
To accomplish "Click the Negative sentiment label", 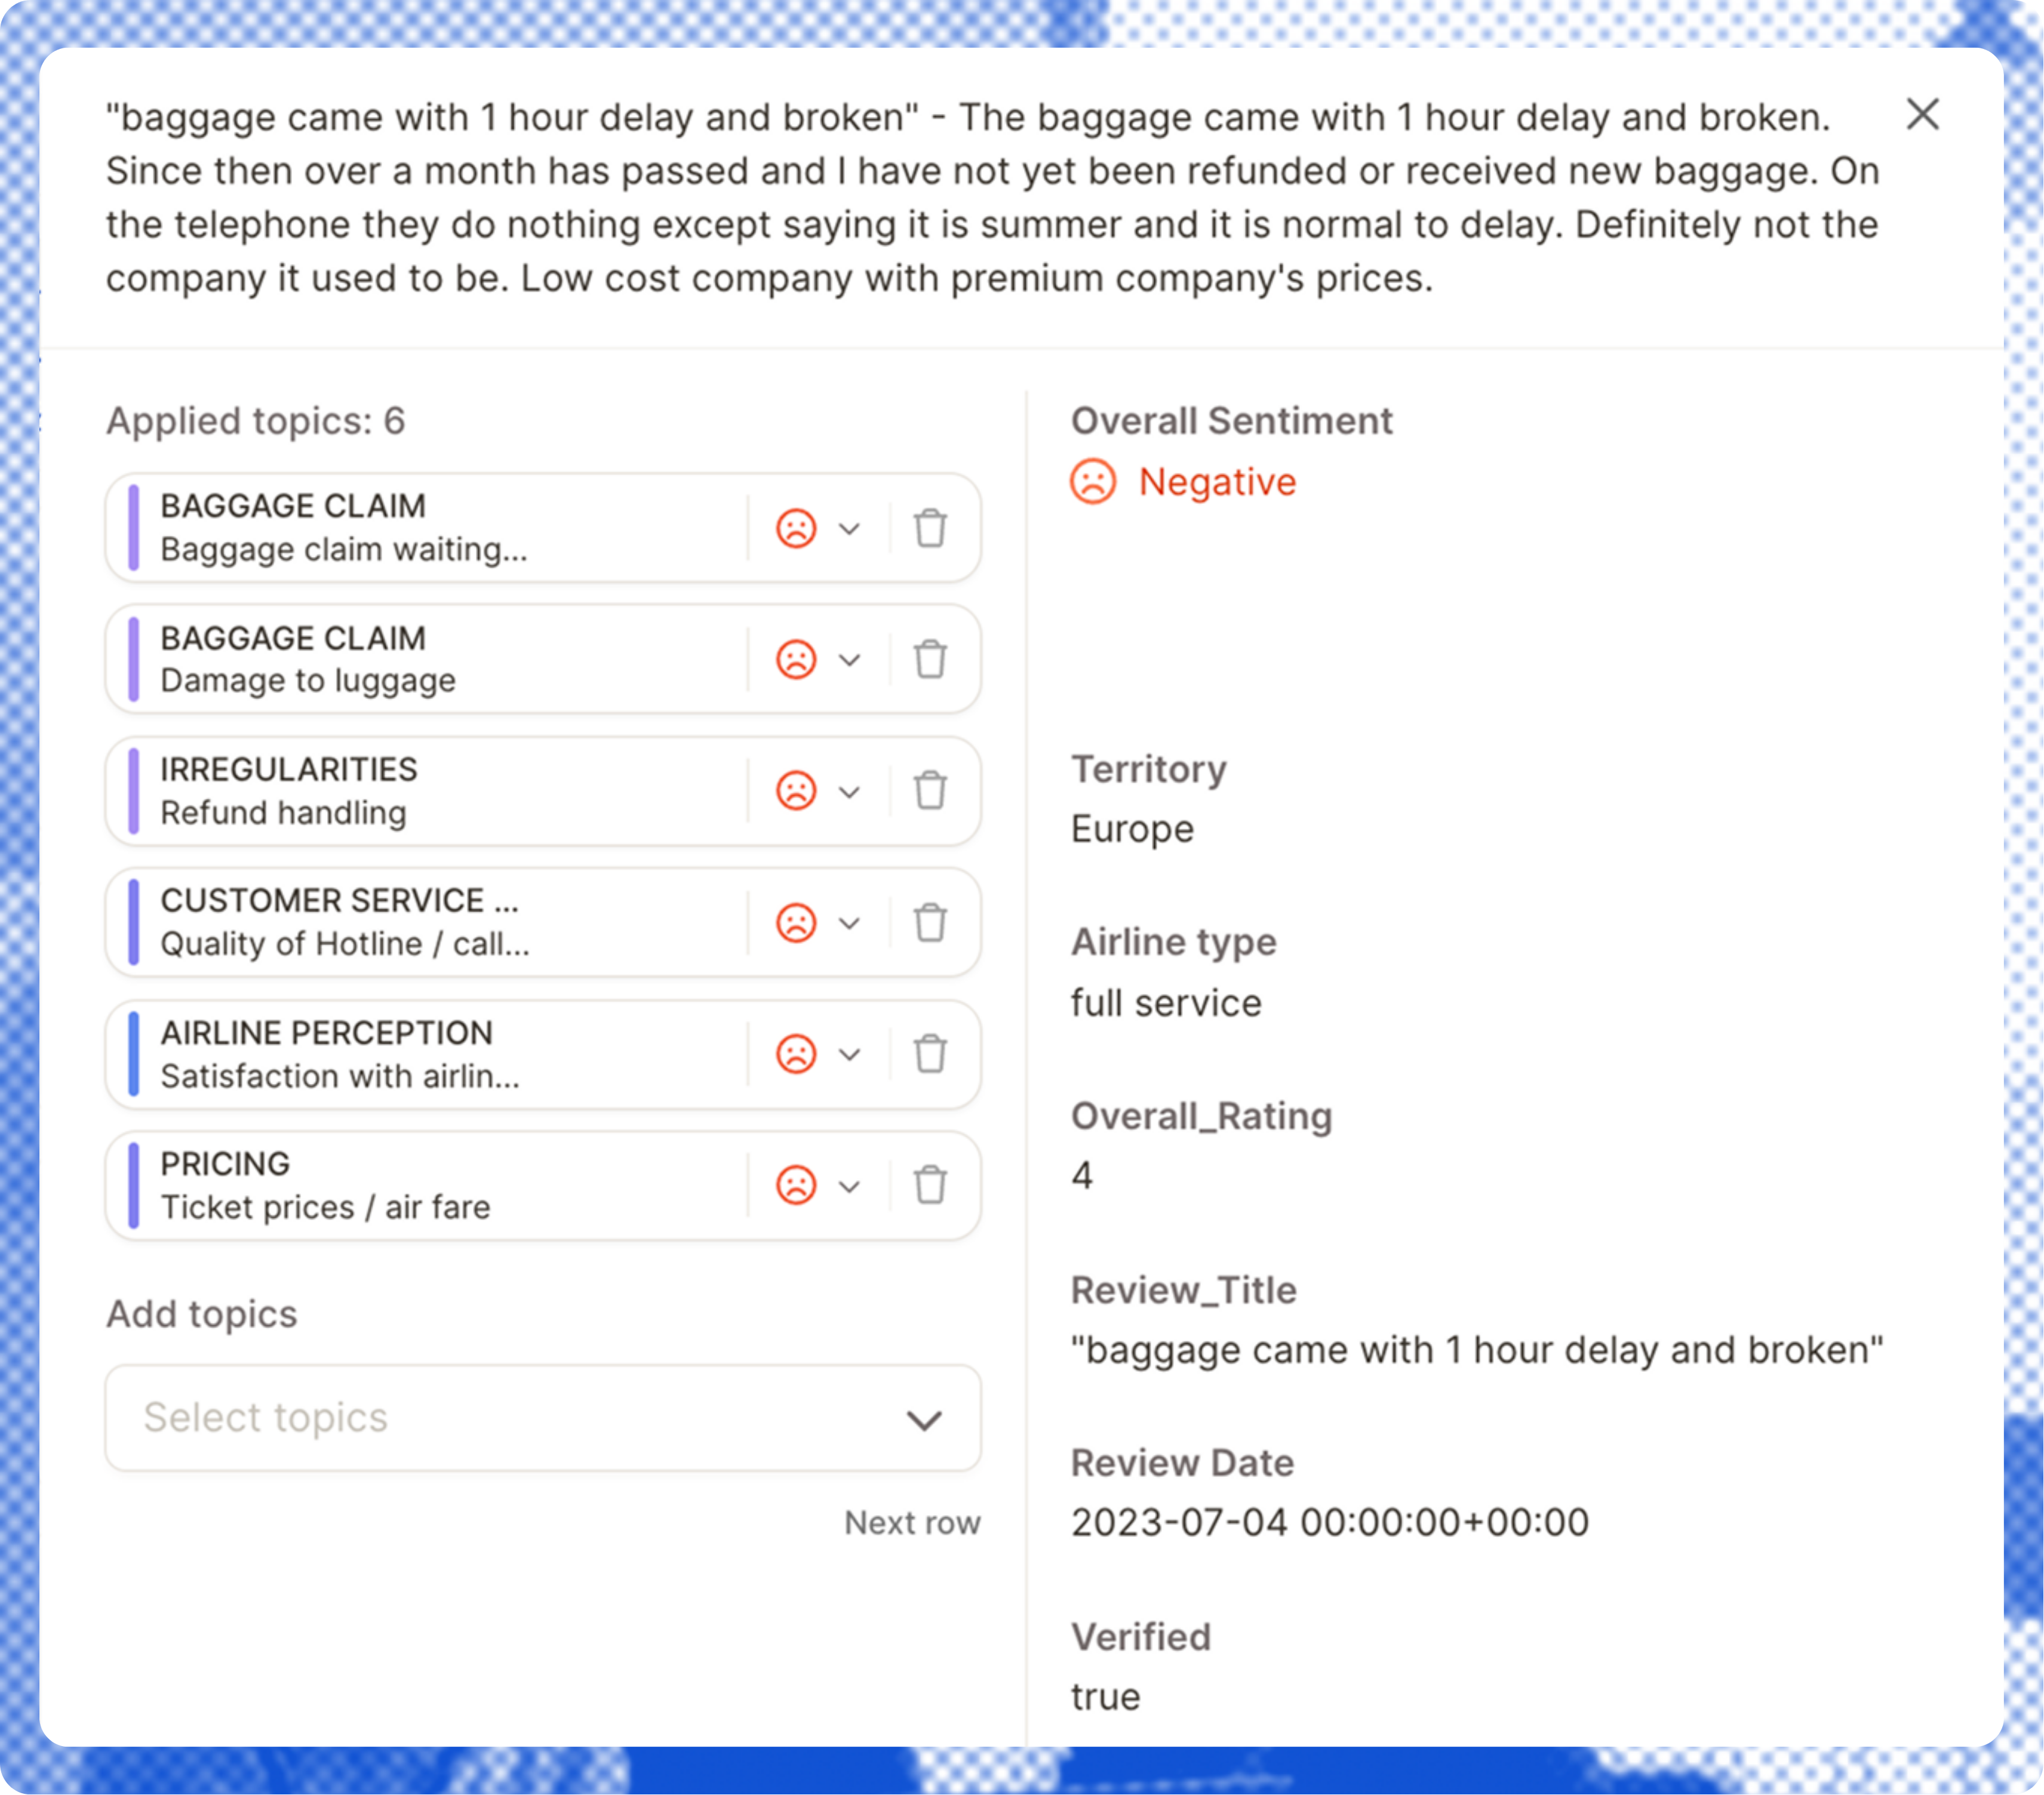I will click(1217, 482).
